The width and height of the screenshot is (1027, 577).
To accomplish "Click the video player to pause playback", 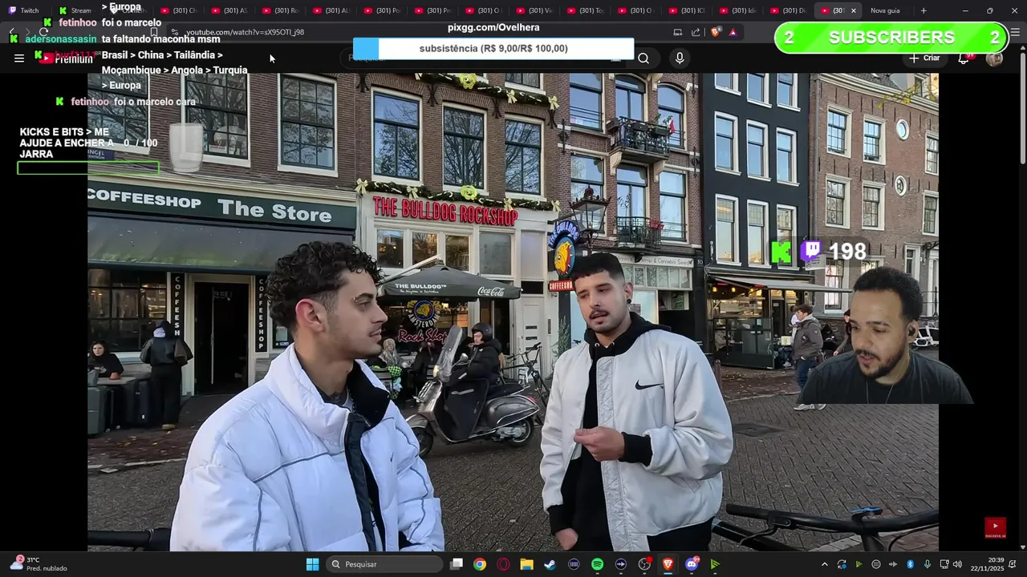I will pos(513,311).
